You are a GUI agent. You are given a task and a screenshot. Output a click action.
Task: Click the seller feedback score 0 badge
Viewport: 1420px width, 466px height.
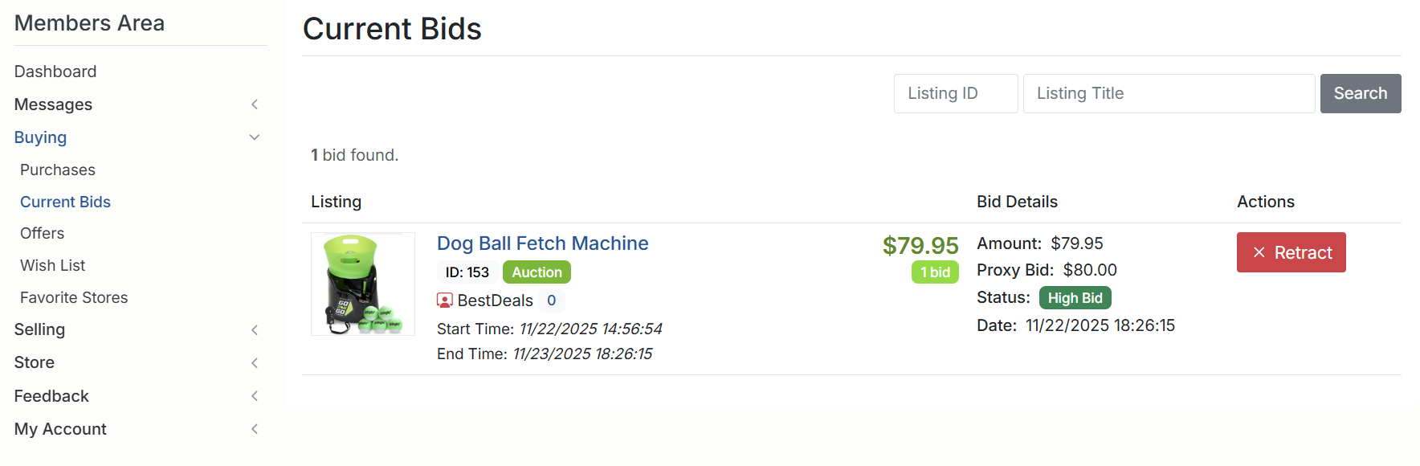click(552, 300)
